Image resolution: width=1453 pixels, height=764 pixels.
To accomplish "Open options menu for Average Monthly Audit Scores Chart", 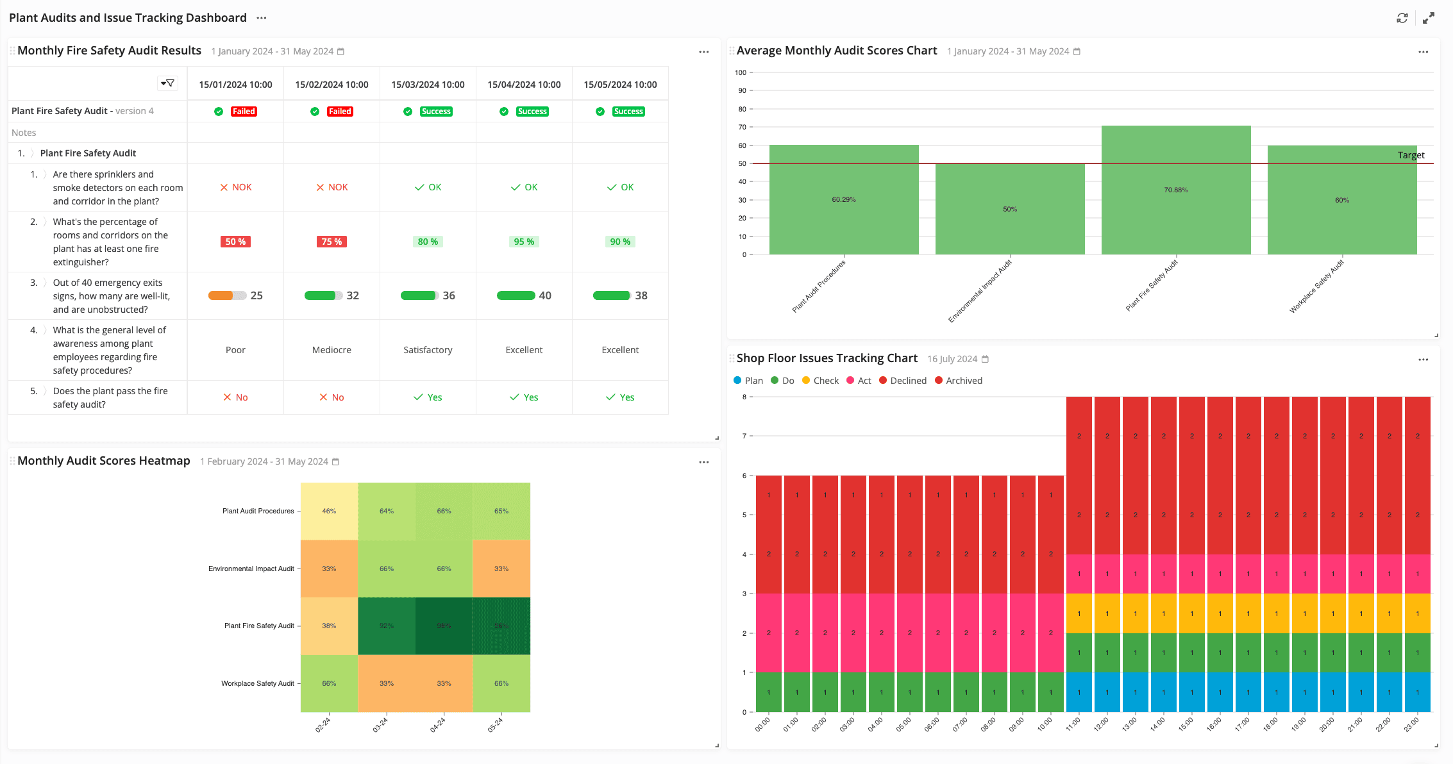I will pos(1424,51).
